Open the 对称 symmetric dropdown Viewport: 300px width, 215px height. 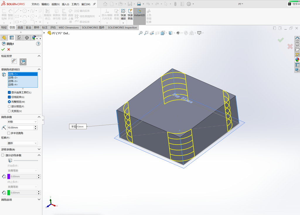(22, 122)
